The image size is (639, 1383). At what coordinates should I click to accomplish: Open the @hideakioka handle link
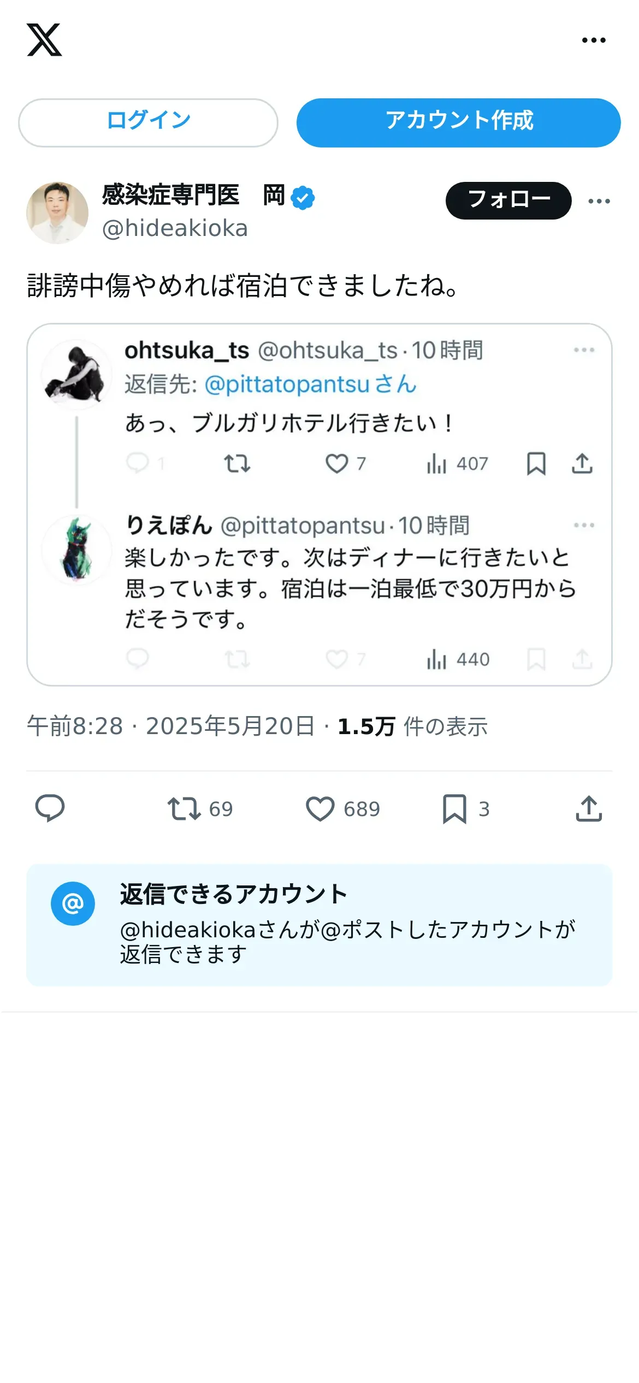[x=175, y=228]
